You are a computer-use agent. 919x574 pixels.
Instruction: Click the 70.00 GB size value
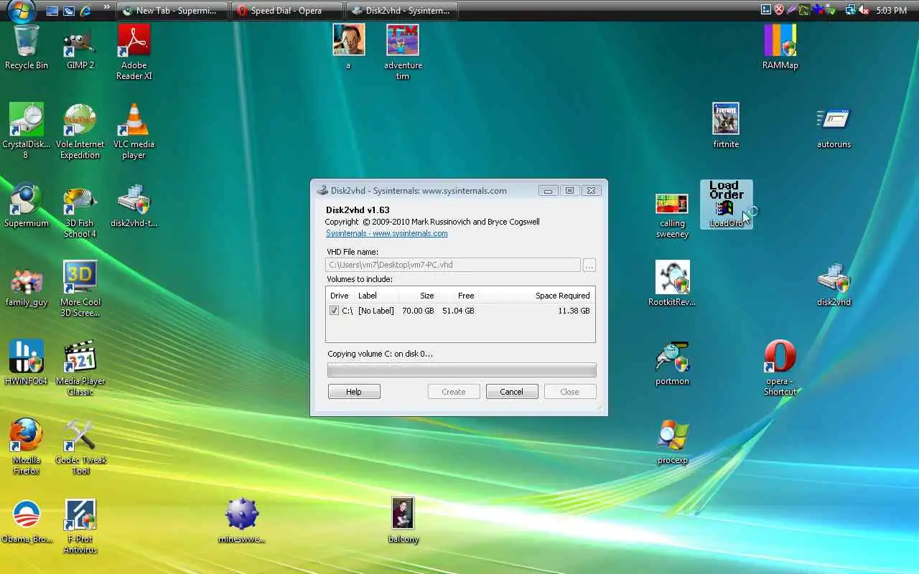point(418,311)
